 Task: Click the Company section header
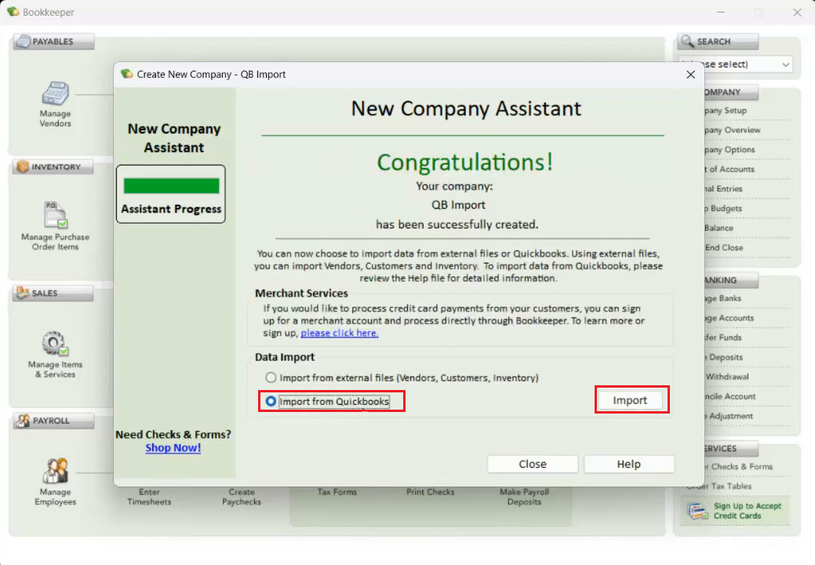(731, 92)
